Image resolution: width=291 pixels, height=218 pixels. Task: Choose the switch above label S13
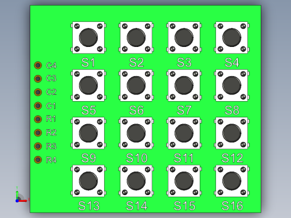(88, 181)
